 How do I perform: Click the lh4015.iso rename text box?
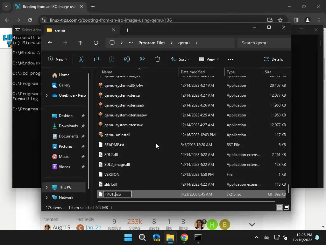pyautogui.click(x=117, y=194)
